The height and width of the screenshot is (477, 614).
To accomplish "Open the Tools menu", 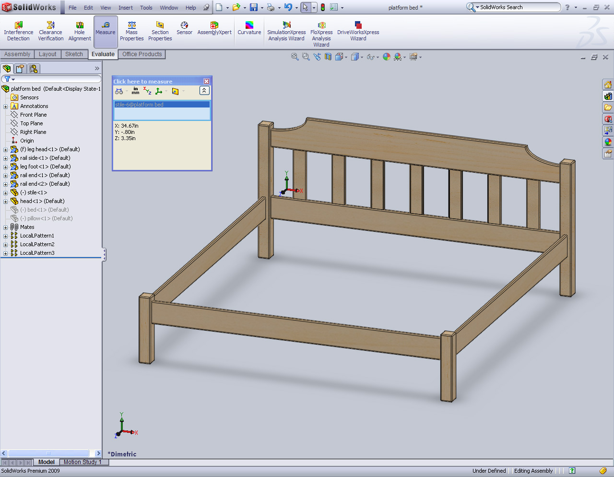I will pos(146,8).
